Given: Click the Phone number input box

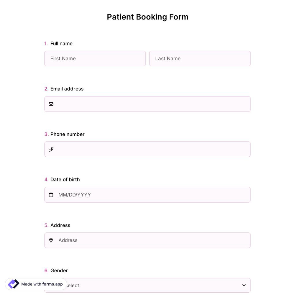Looking at the screenshot, I should 147,149.
